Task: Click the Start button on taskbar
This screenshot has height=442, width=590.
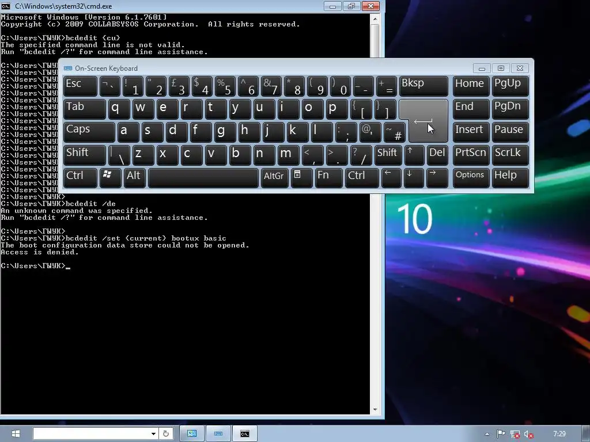Action: (x=16, y=434)
